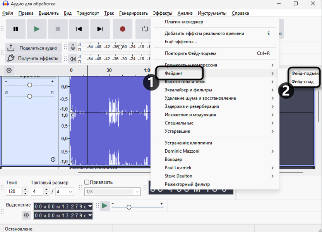Click the Поделиться аудио button

[33, 48]
